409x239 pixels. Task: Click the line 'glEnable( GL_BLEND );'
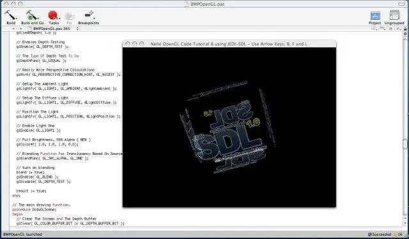37,177
